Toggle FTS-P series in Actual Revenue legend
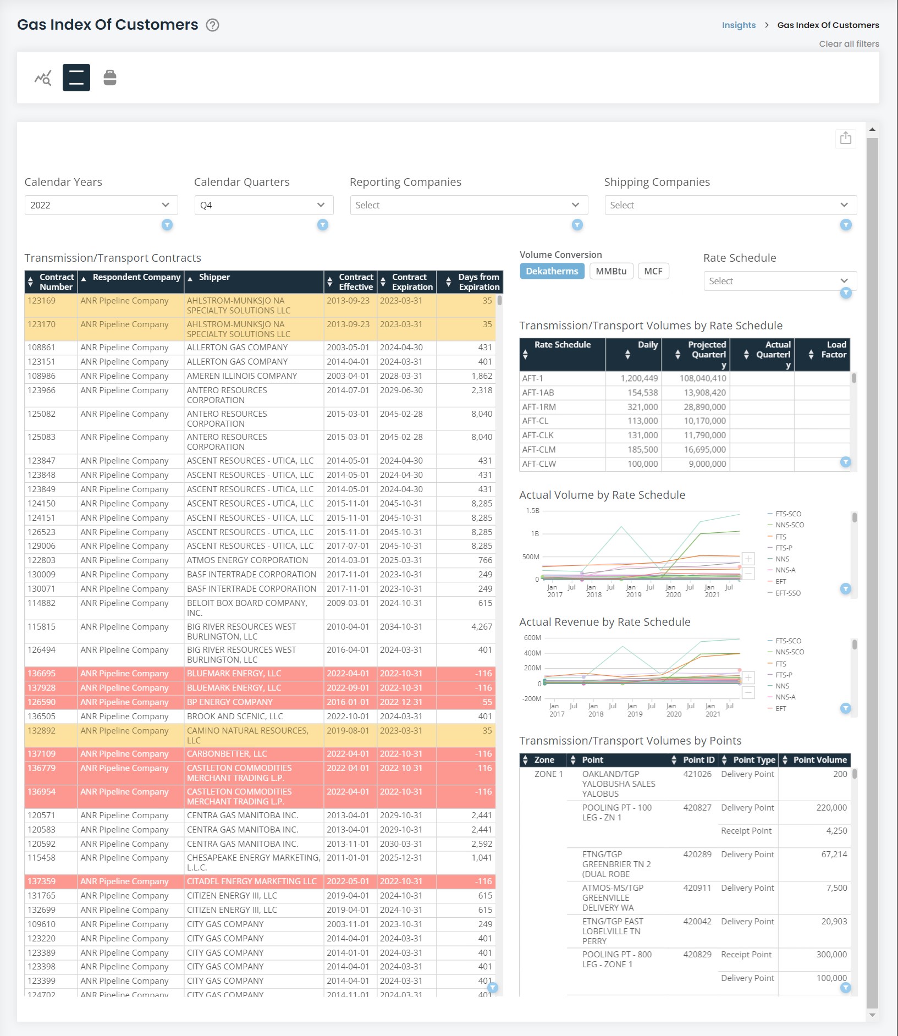898x1036 pixels. [x=780, y=675]
